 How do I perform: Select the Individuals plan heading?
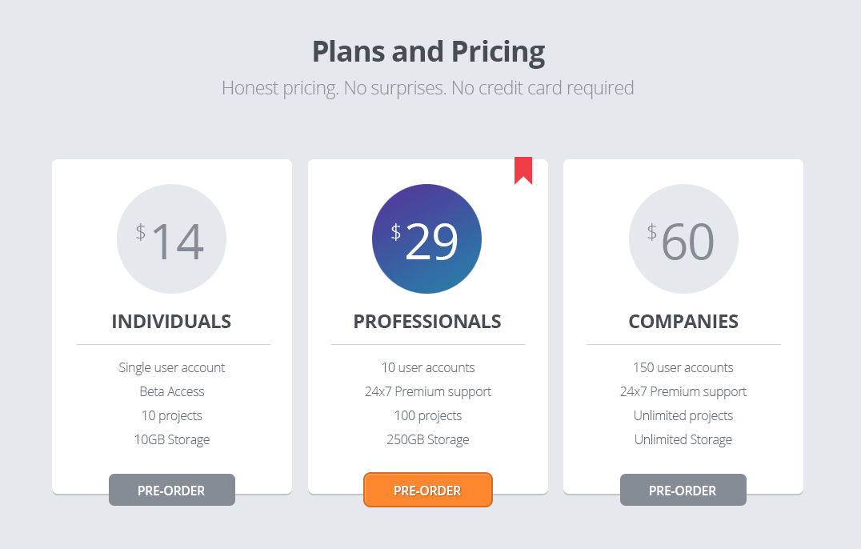point(171,322)
